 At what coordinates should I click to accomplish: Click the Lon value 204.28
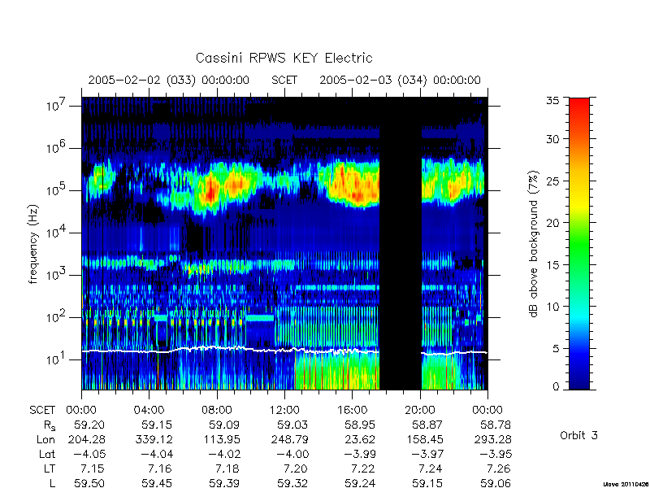86,439
